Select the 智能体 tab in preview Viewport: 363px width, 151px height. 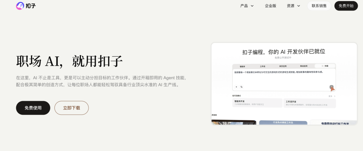(242, 66)
